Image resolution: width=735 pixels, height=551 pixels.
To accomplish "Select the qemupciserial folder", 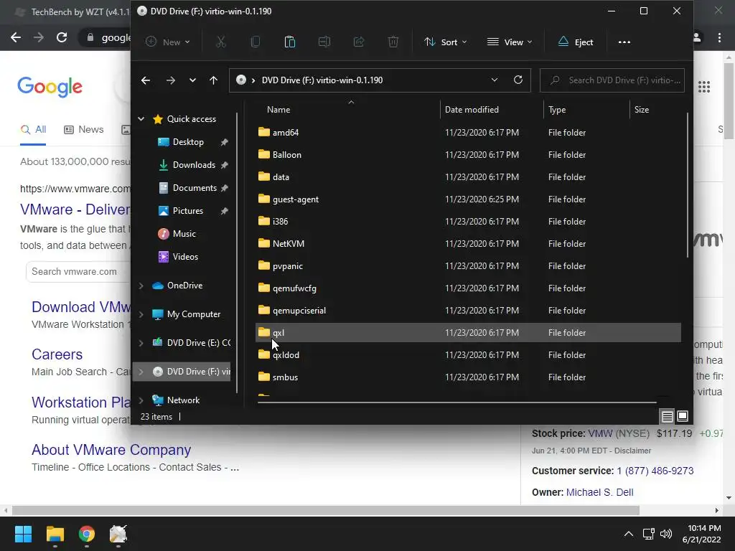I will (468, 311).
